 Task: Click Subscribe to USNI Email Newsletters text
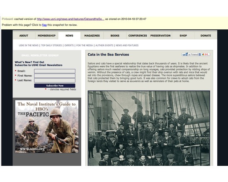point(39,65)
